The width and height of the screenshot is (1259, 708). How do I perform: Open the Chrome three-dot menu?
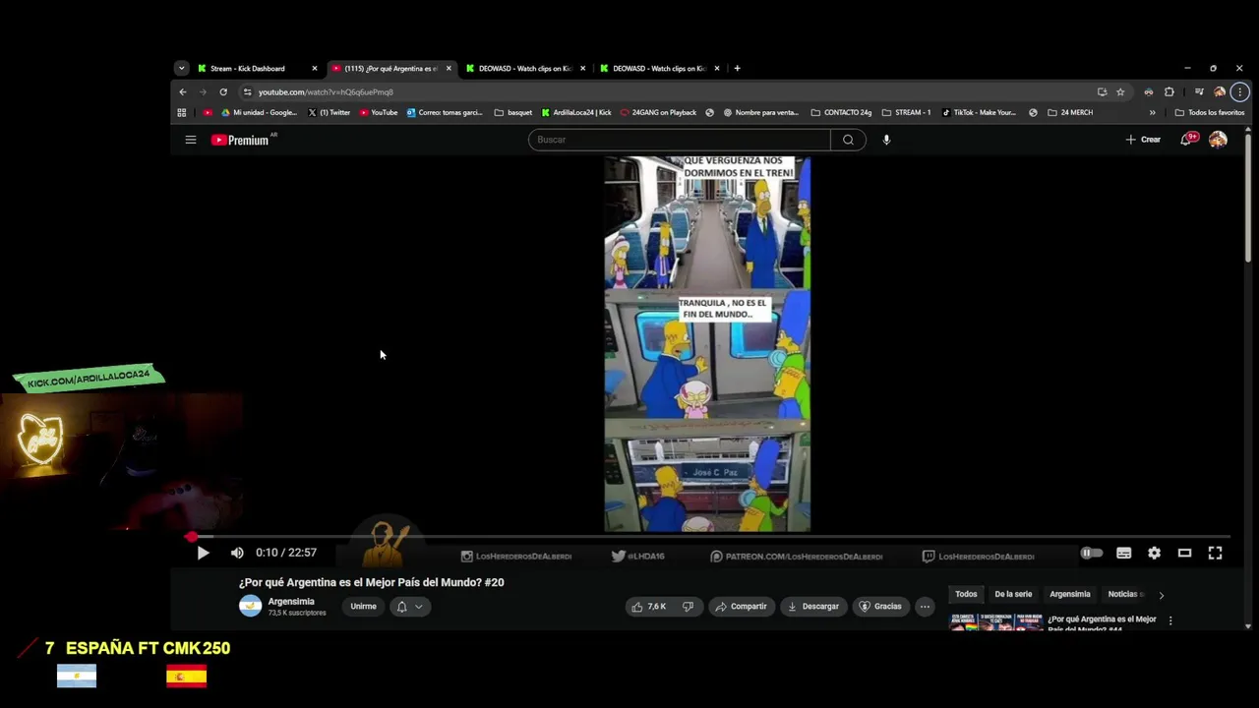pyautogui.click(x=1239, y=91)
